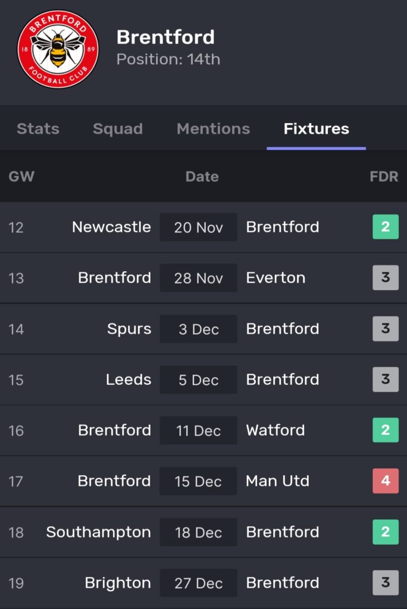The image size is (407, 609).
Task: Click the Brentford club crest logo
Action: pos(58,49)
